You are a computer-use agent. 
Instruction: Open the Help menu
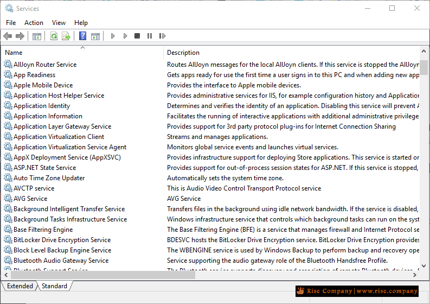click(81, 22)
